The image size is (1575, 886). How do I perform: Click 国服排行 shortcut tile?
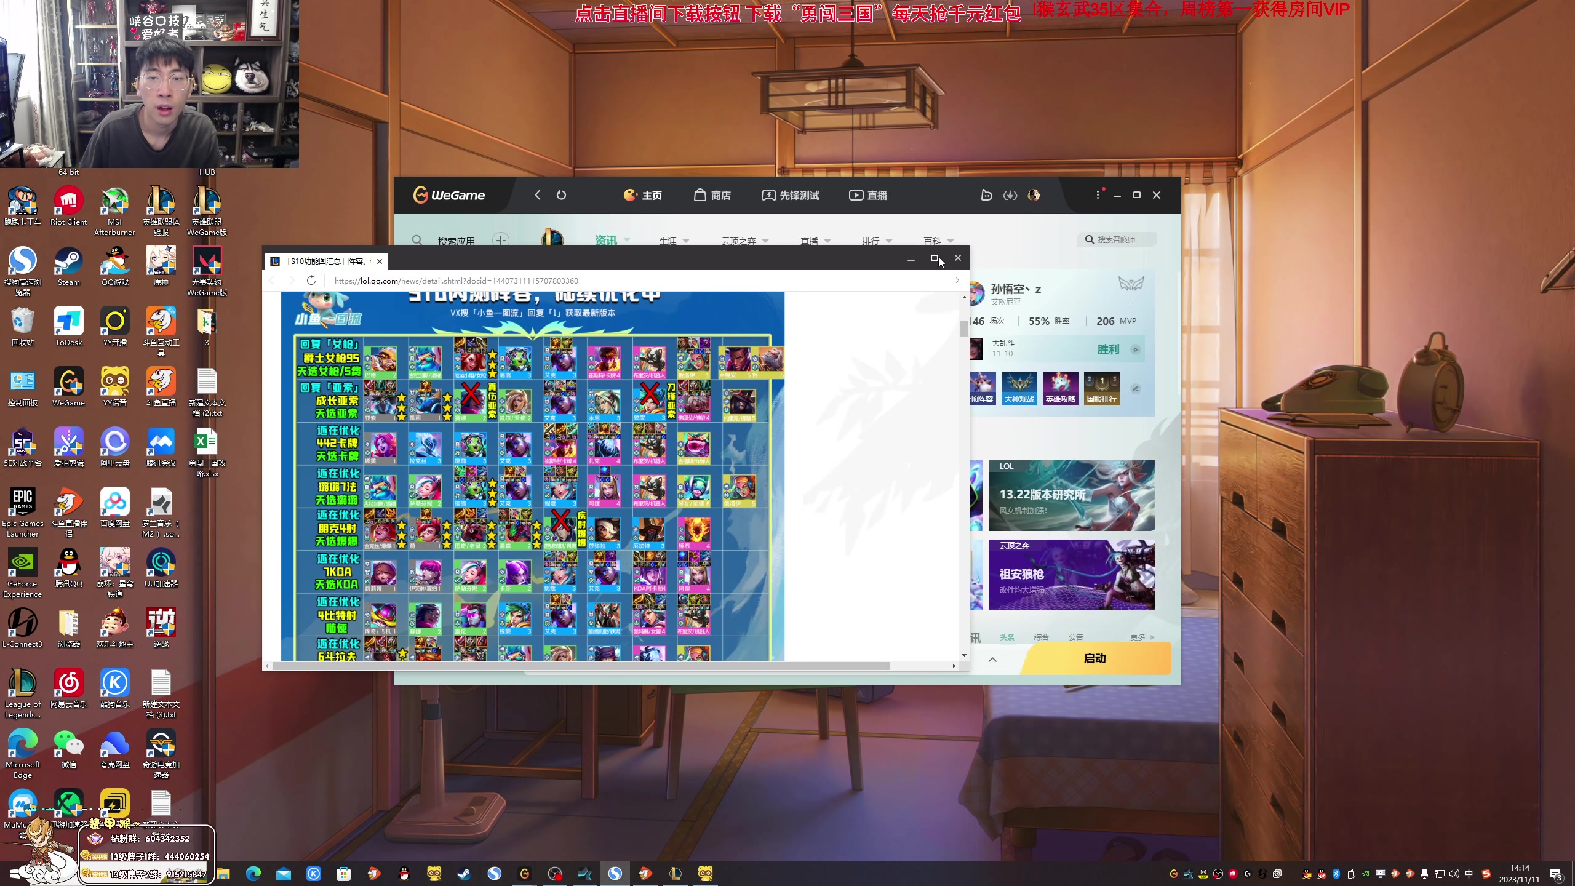pos(1101,389)
